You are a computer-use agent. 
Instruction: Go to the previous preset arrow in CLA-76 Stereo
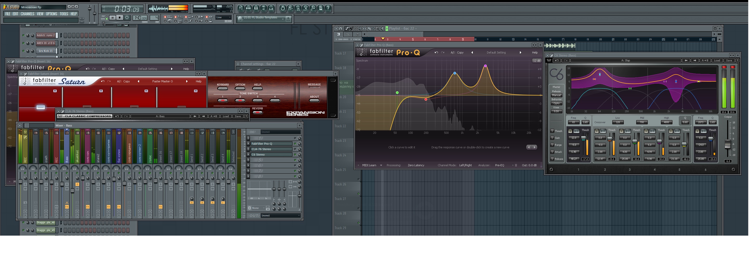click(195, 116)
